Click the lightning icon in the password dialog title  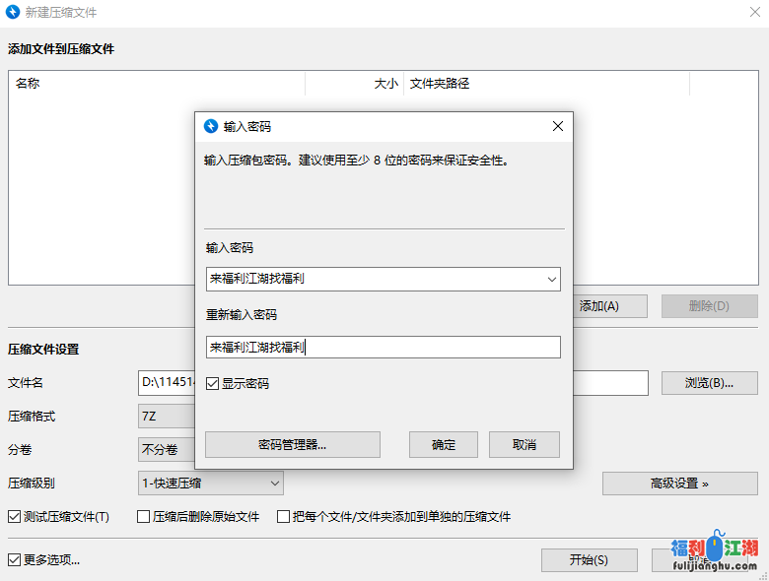point(210,126)
